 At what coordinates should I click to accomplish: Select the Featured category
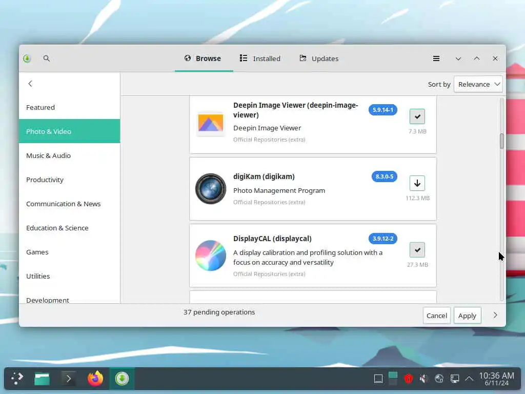pyautogui.click(x=69, y=107)
